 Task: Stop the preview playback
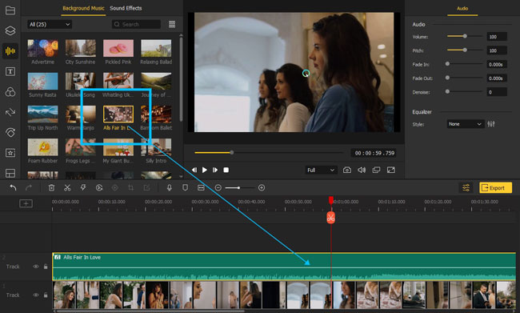(x=226, y=170)
